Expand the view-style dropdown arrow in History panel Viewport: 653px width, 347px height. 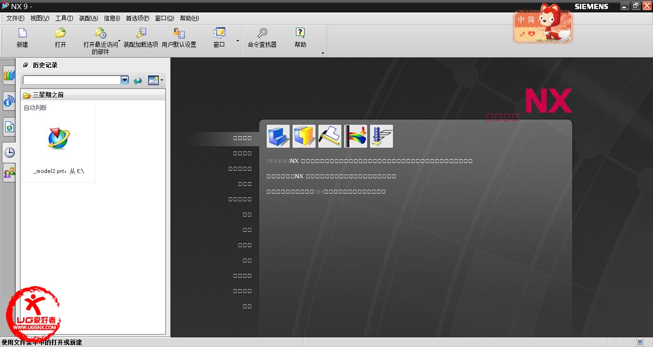162,80
